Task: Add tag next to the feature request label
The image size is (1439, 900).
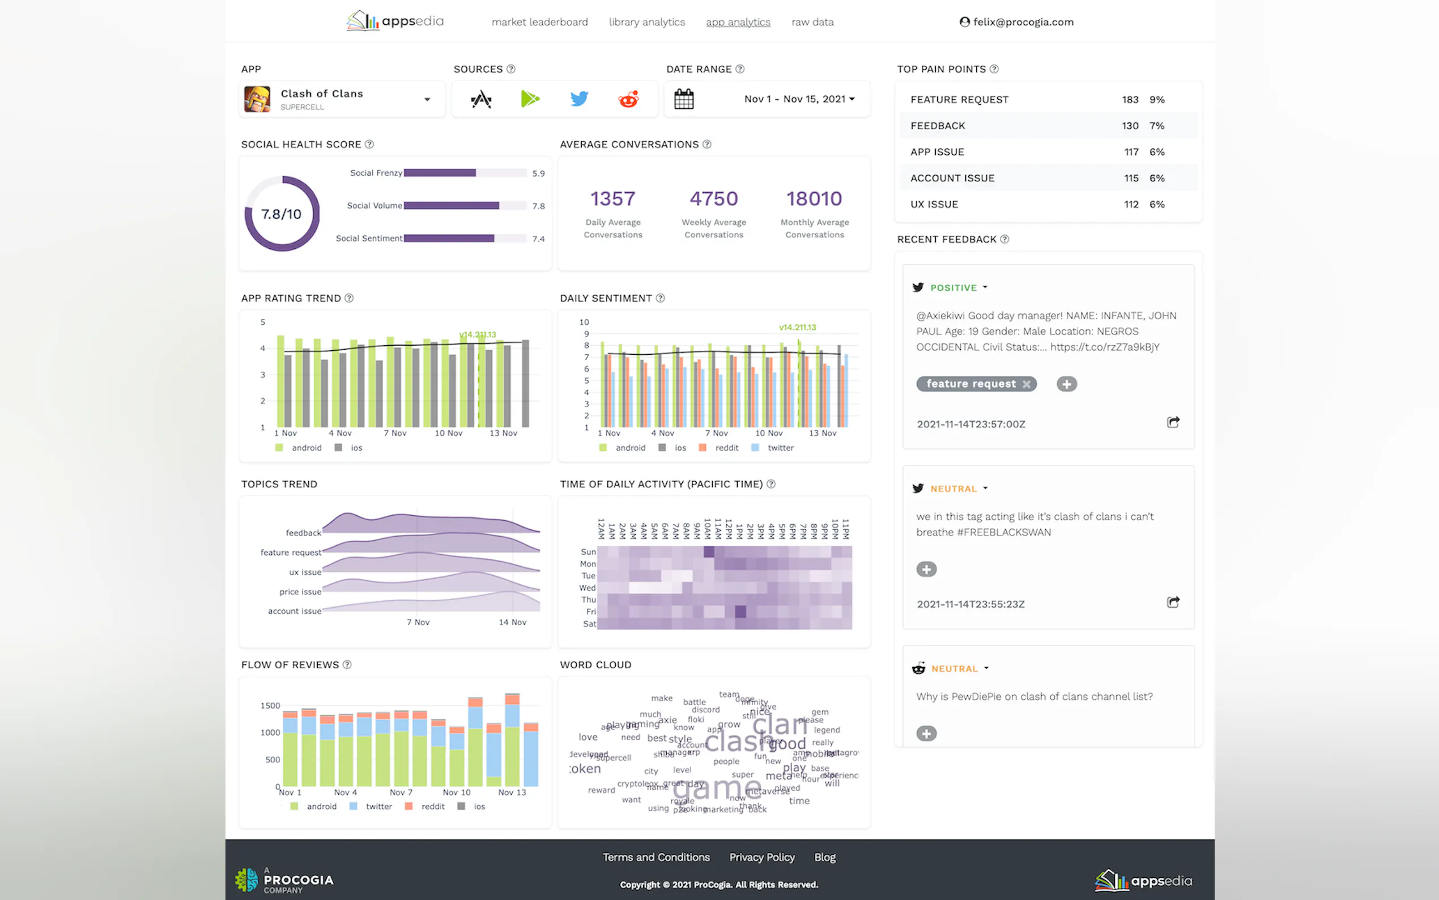Action: click(x=1066, y=384)
